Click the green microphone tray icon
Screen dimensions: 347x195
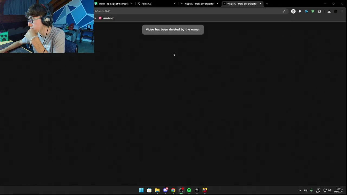pyautogui.click(x=311, y=190)
